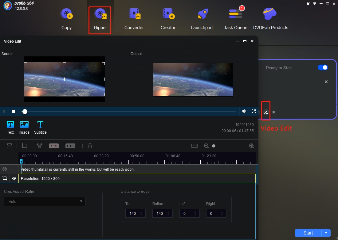This screenshot has width=338, height=240.
Task: Toggle visibility of the crop track eye icon
Action: [x=14, y=178]
